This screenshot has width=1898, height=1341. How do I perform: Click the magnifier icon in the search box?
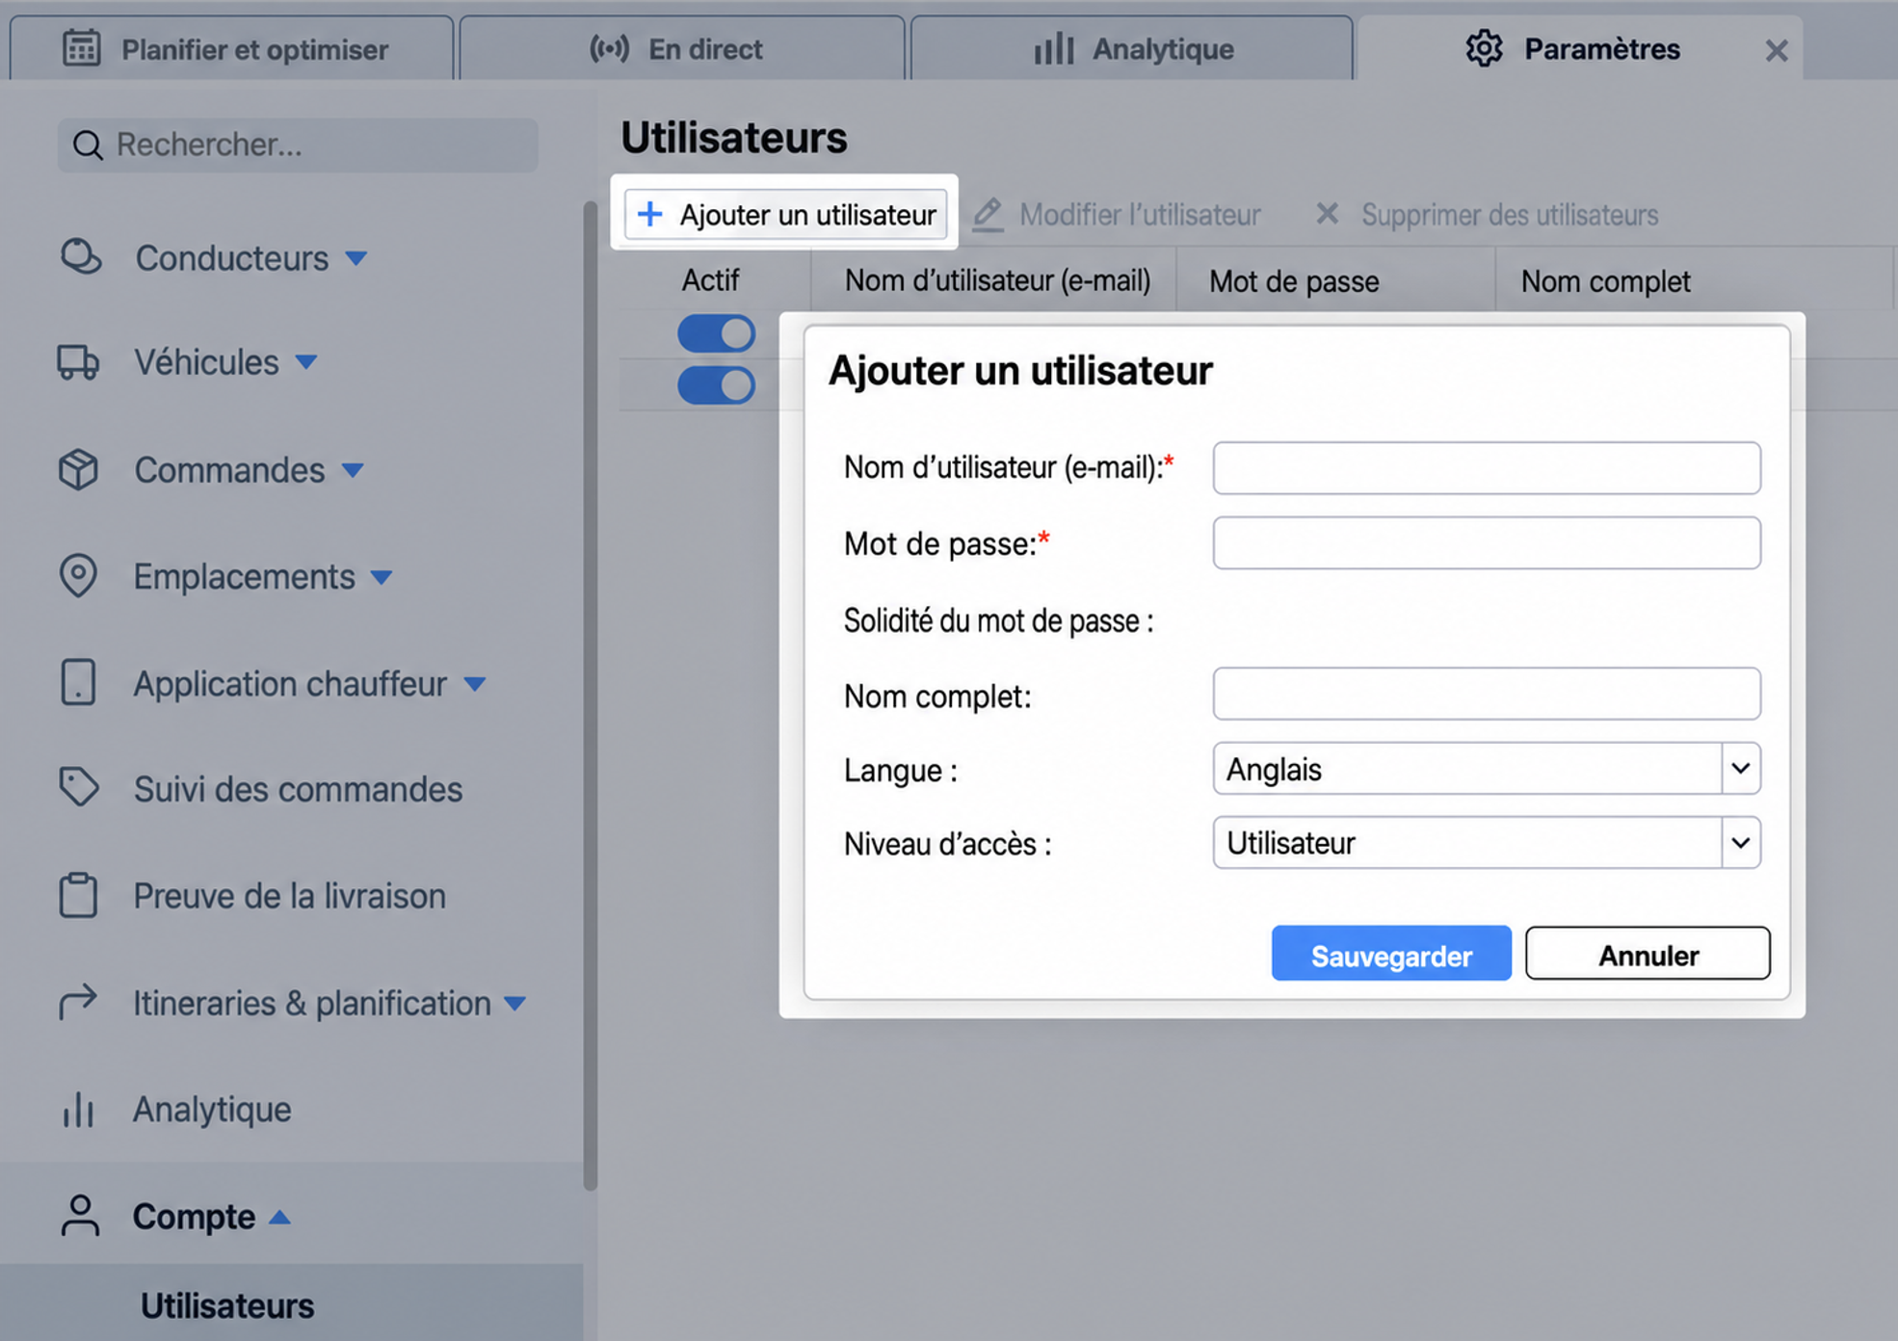(88, 145)
